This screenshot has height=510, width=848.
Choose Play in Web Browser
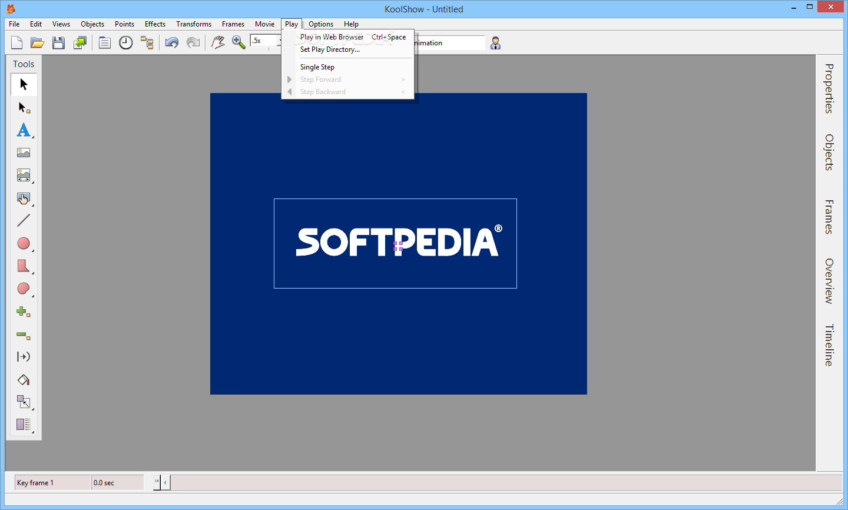click(x=348, y=37)
